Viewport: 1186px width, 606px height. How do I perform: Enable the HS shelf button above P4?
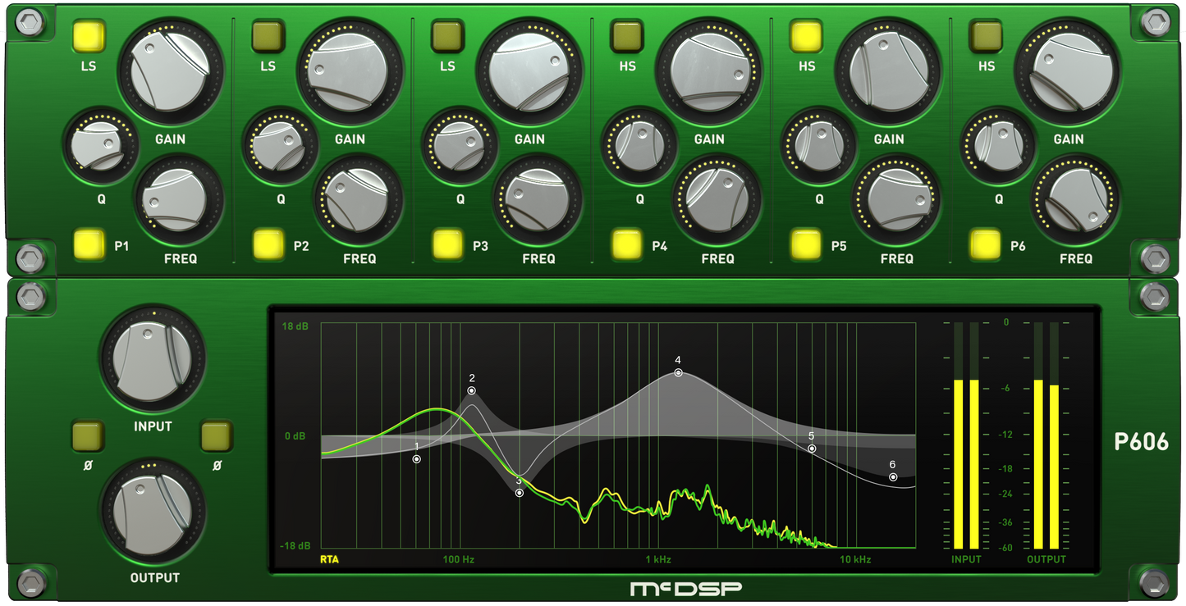(x=626, y=35)
